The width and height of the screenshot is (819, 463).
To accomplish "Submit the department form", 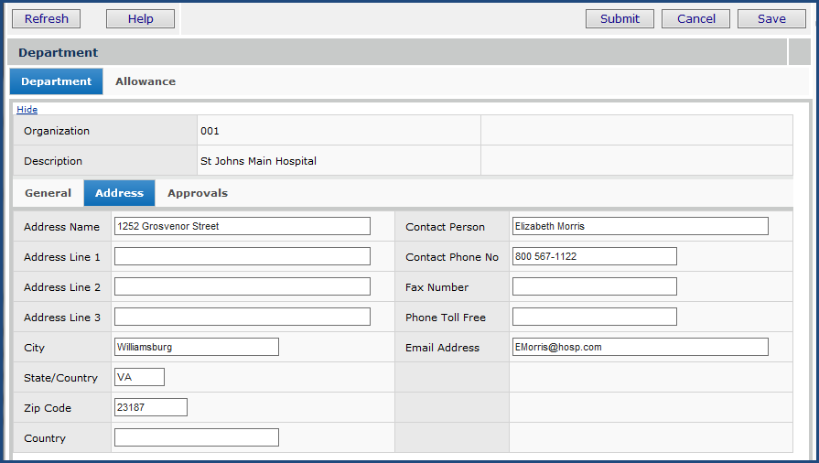I will [620, 19].
